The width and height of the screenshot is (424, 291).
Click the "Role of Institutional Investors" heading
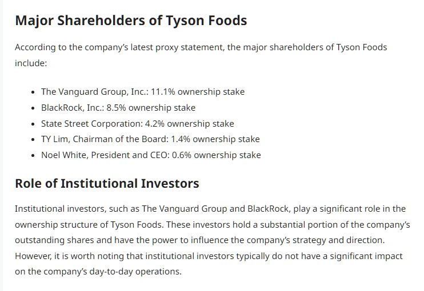[107, 183]
